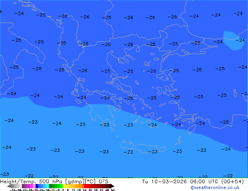This screenshot has height=191, width=248.
Task: Click the 54 label on legend scale
Action: coord(113,190)
